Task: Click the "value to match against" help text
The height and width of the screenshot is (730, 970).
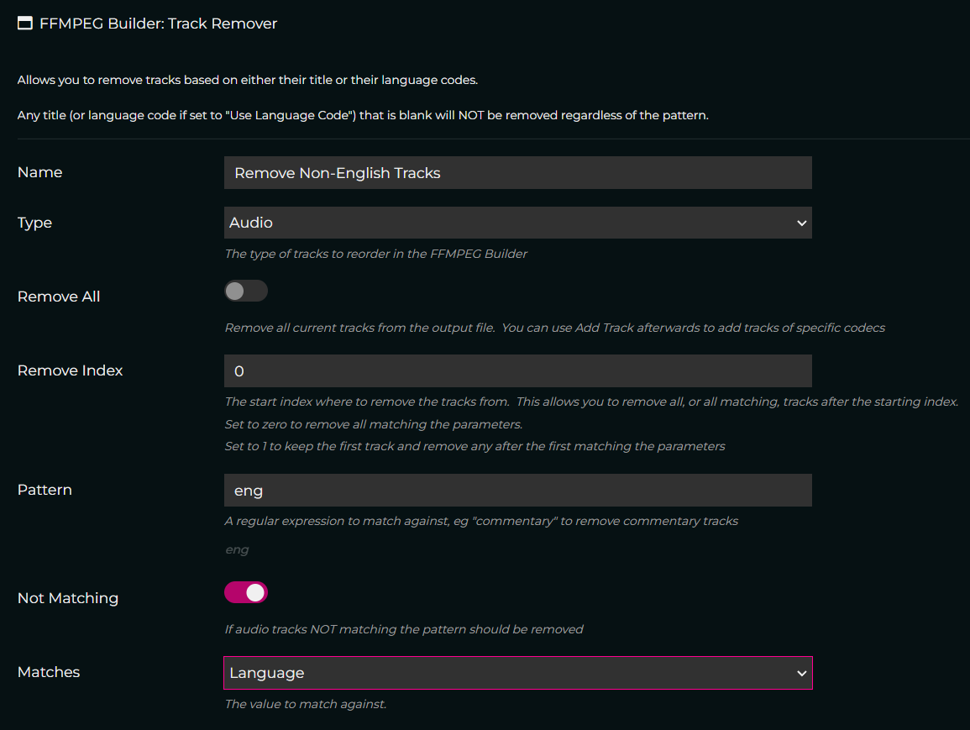Action: tap(306, 704)
